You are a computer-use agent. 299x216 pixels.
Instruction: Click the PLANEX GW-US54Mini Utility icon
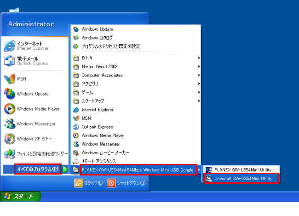click(208, 170)
